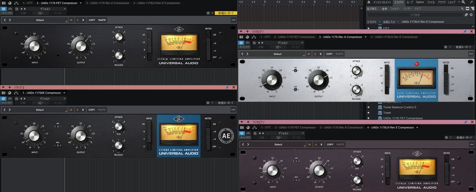This screenshot has width=476, height=192.
Task: Click PASTE on FET Compressor plugin
Action: (x=102, y=20)
